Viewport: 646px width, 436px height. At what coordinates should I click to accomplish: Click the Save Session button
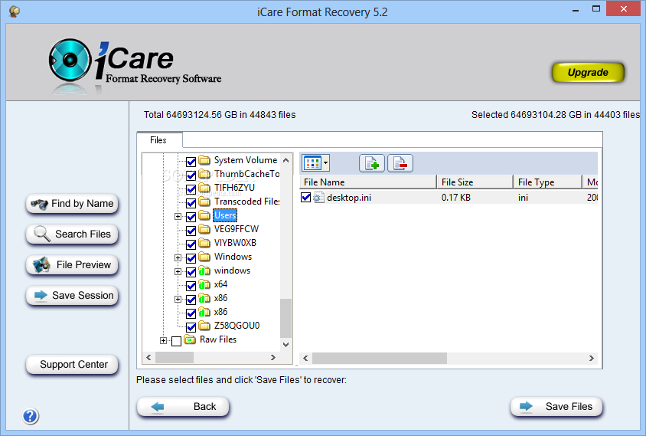72,295
